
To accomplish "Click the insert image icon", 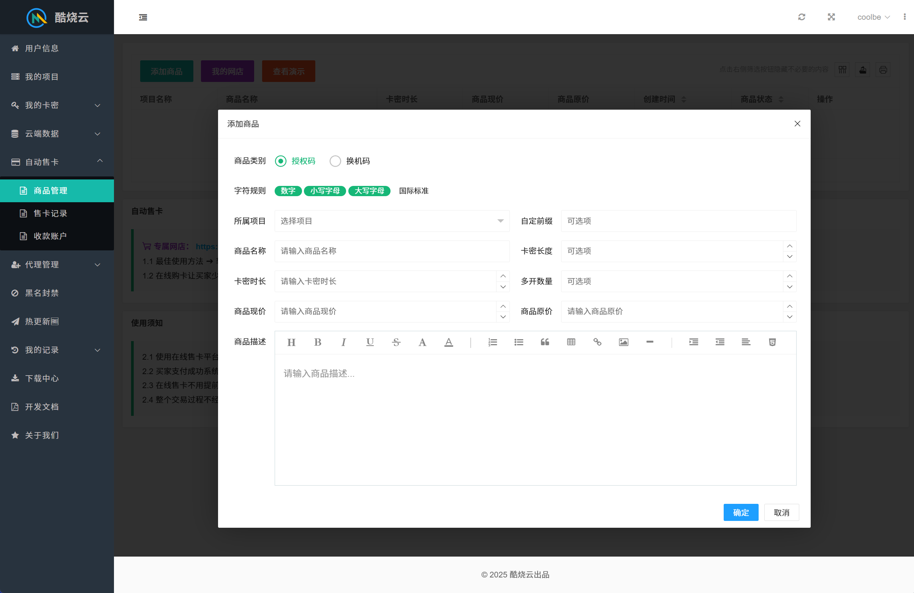I will tap(623, 342).
